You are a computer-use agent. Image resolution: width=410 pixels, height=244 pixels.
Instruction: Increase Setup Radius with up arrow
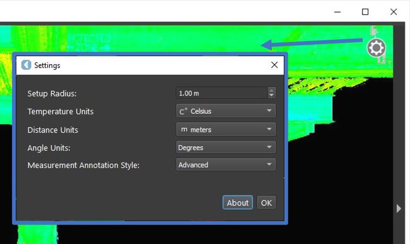(271, 90)
